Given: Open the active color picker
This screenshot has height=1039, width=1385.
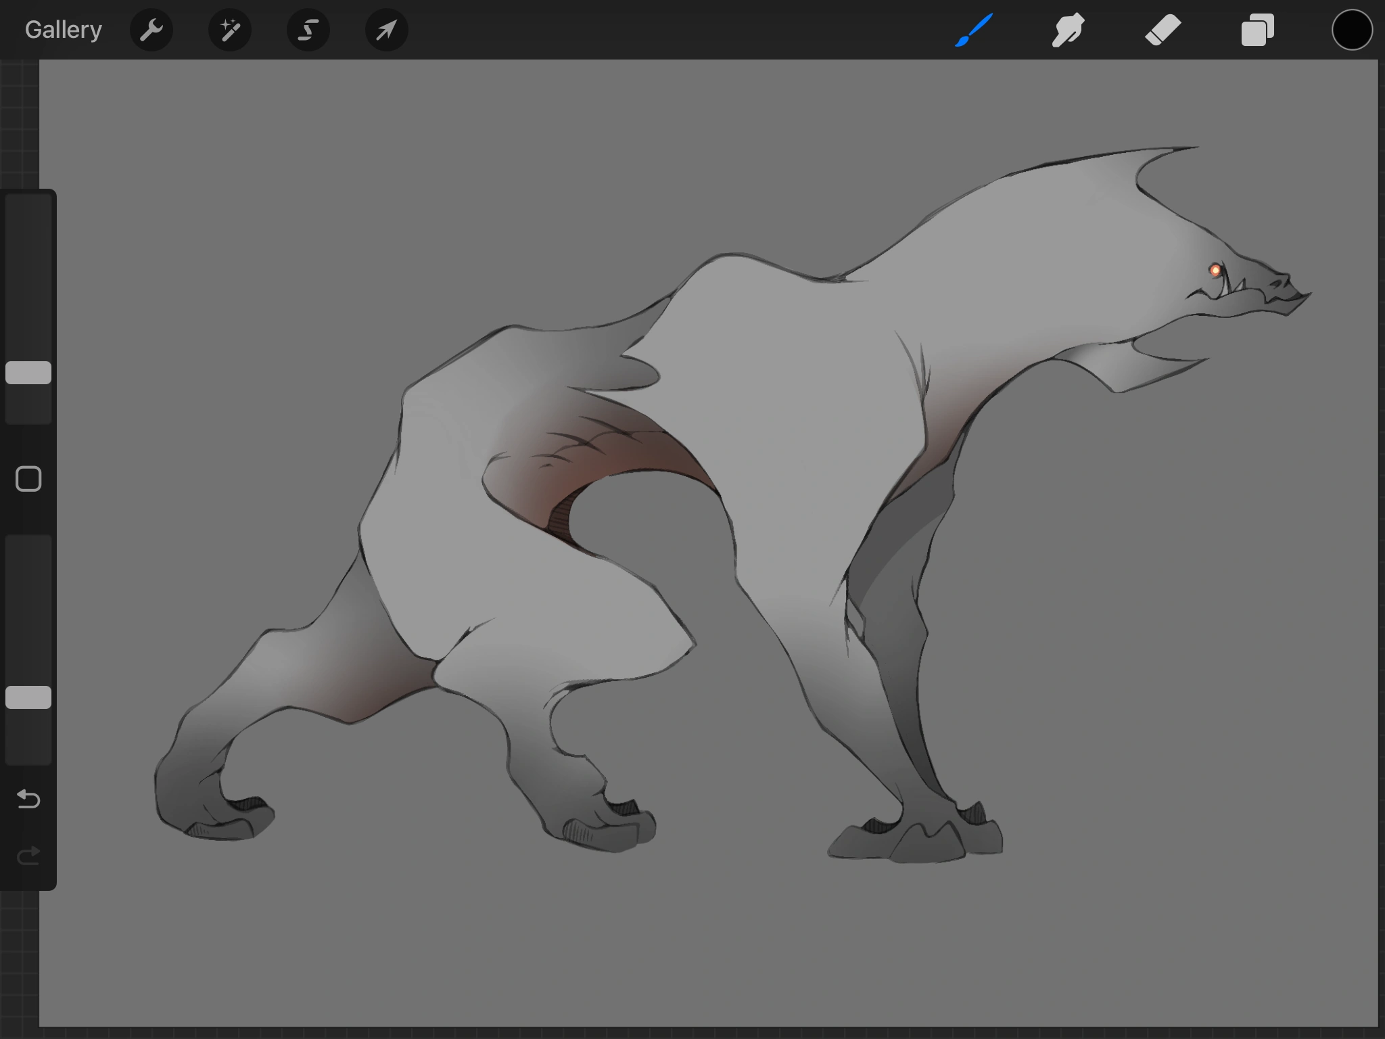Looking at the screenshot, I should coord(1352,30).
